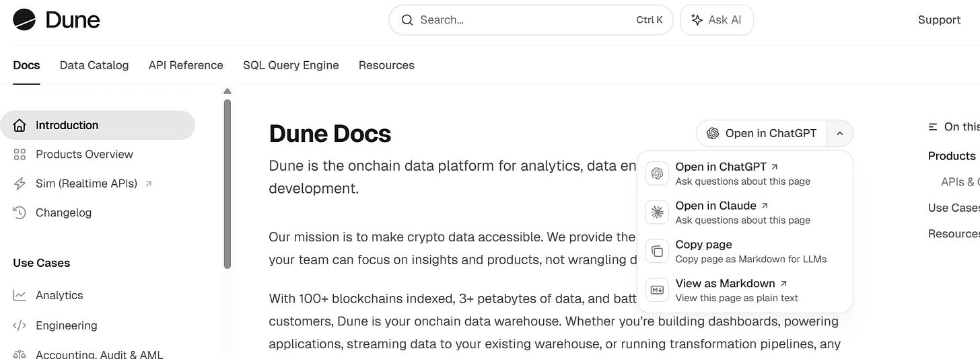Screen dimensions: 980x359
Task: Click the On this page list icon
Action: pyautogui.click(x=932, y=126)
